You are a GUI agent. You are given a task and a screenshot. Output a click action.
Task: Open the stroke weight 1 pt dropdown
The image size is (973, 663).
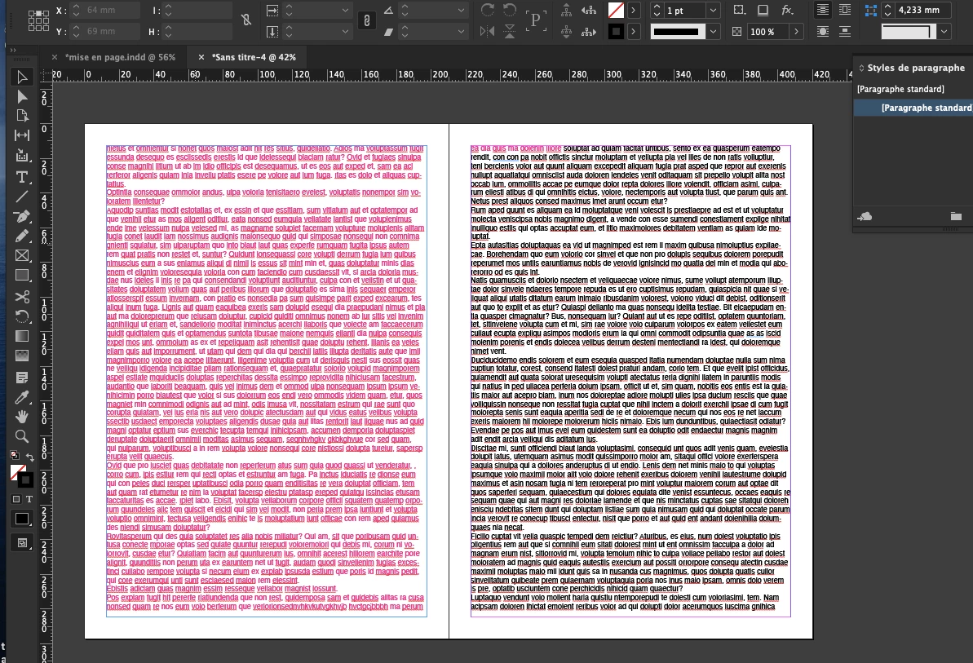713,11
